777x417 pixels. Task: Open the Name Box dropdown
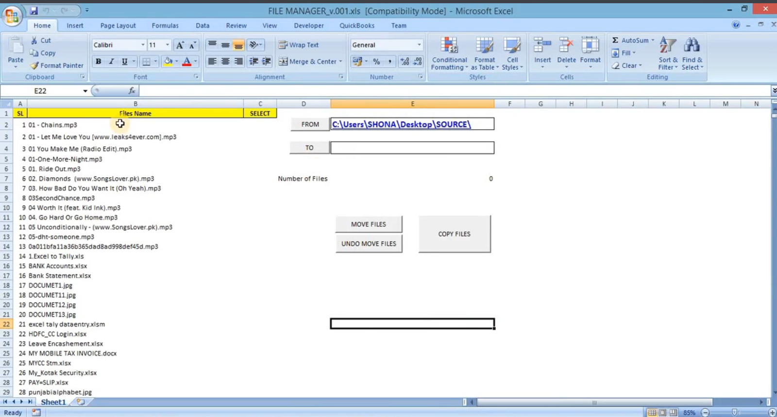85,91
